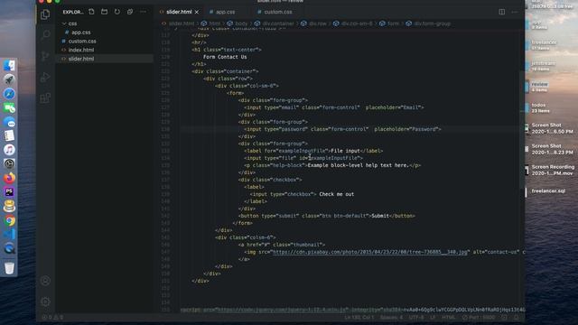This screenshot has height=325, width=578.
Task: Create a new folder in Explorer
Action: [x=105, y=12]
